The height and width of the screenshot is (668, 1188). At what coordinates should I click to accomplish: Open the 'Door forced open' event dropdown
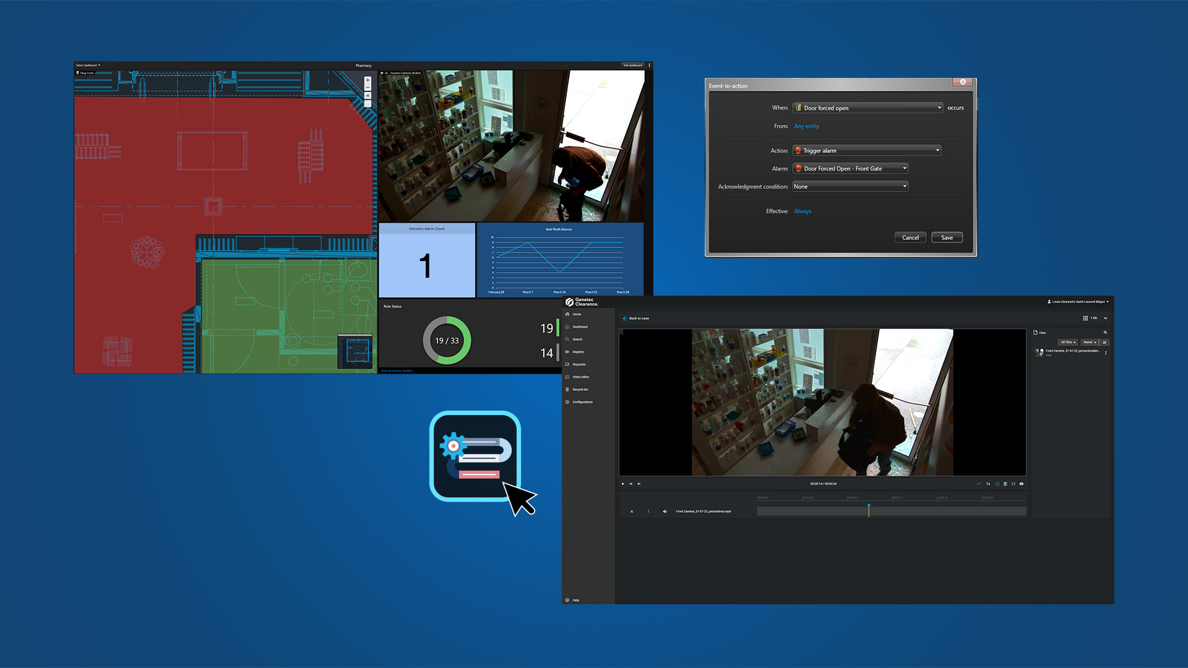pos(867,108)
